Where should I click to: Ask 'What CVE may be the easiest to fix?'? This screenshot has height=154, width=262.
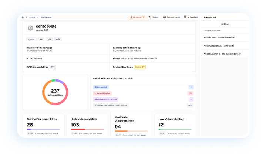(222, 54)
